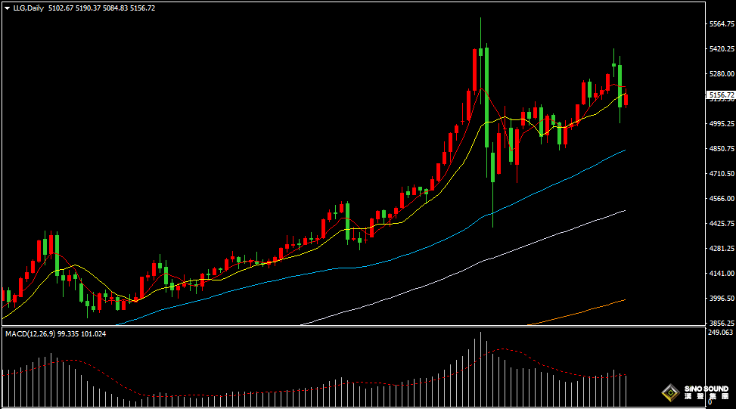Click the red dashed MACD signal line peak
The width and height of the screenshot is (736, 409).
(502, 349)
